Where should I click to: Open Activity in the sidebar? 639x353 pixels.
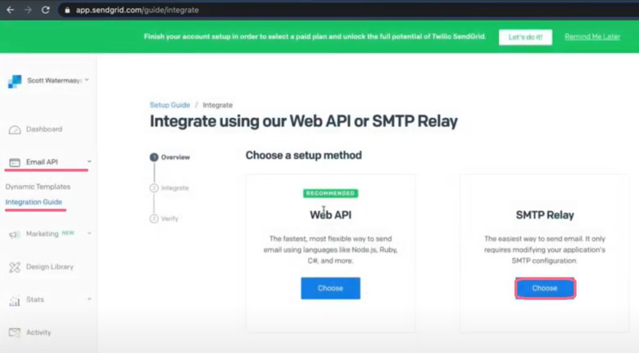[39, 332]
